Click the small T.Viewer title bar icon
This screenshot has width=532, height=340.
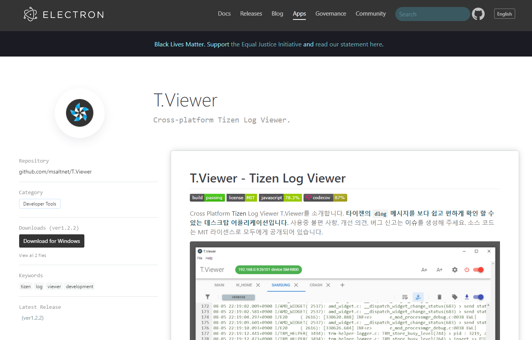click(x=200, y=251)
